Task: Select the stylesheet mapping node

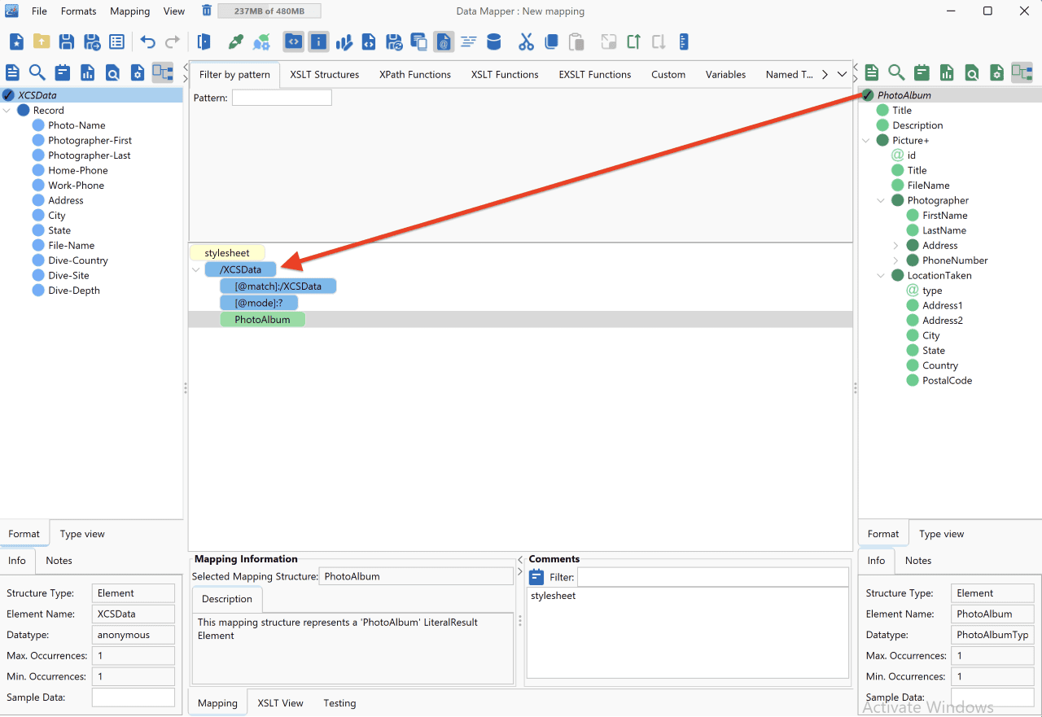Action: [x=227, y=253]
